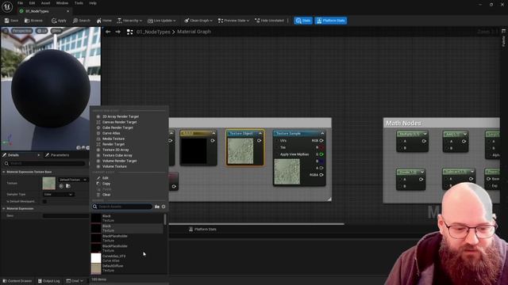This screenshot has height=285, width=508.
Task: Click Clear in the asset menu
Action: (x=106, y=195)
